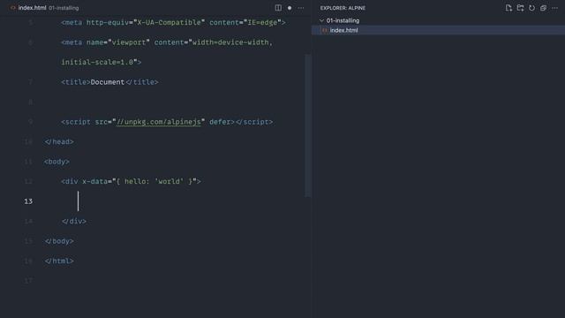This screenshot has width=565, height=318.
Task: Select index.html in the Explorer tree
Action: tap(438, 30)
